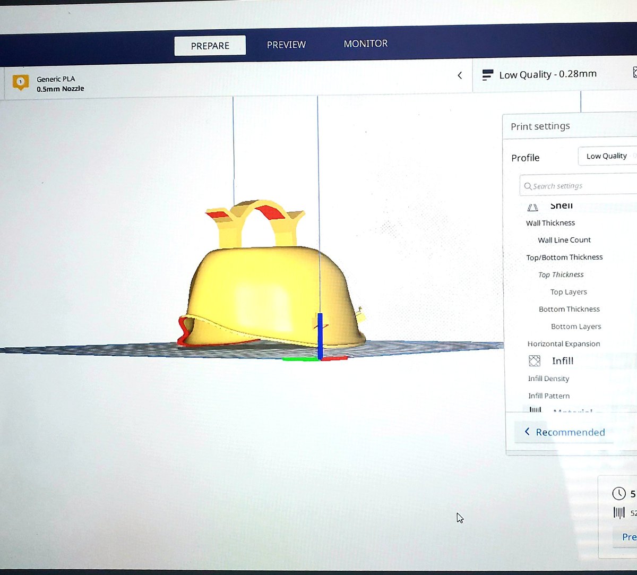Open the PREVIEW stage tab
637x575 pixels.
286,45
